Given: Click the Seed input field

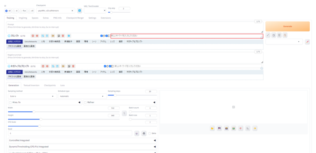Looking at the screenshot, I should (x=70, y=133).
